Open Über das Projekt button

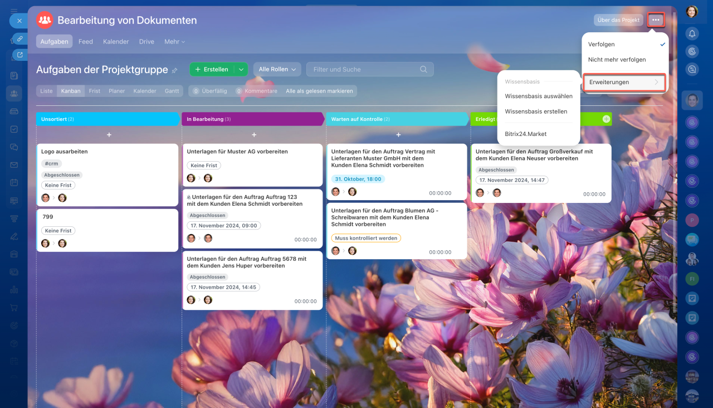point(618,20)
